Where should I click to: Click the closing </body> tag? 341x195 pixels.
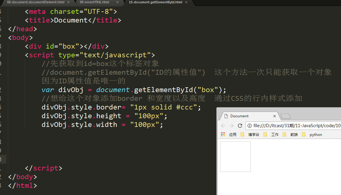click(x=22, y=177)
